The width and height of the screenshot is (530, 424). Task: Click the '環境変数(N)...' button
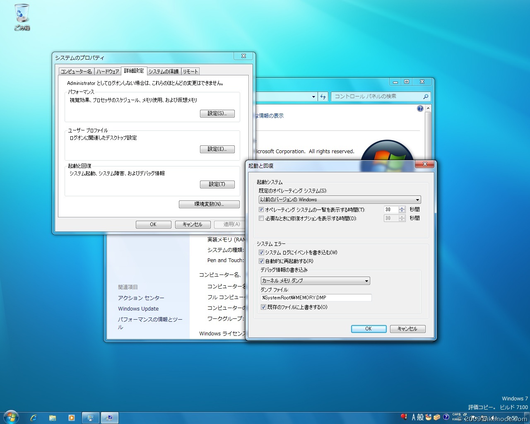pyautogui.click(x=209, y=204)
